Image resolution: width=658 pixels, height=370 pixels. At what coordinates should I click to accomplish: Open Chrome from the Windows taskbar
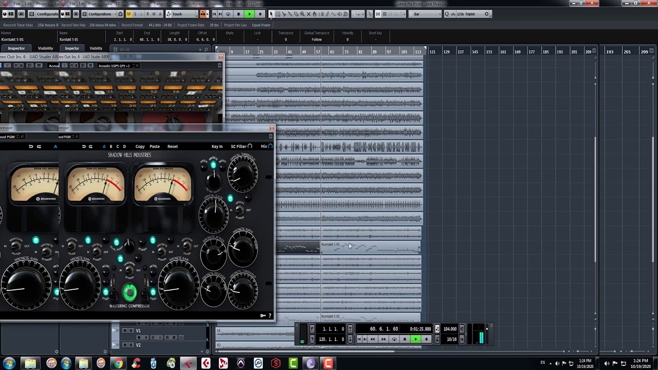point(118,363)
